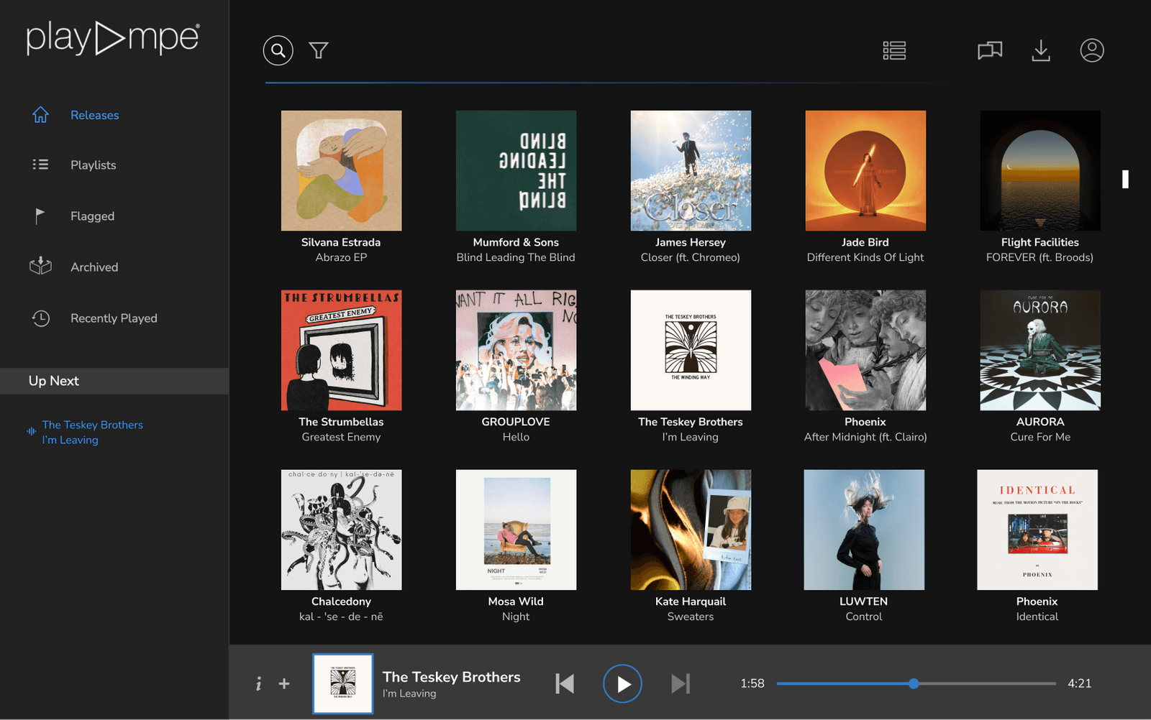Select the currently playing I'm Leaving under Up Next
The height and width of the screenshot is (720, 1151).
click(x=92, y=432)
